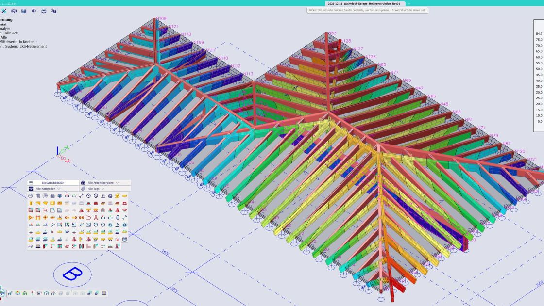Click the plus button to add new tab

409,3
